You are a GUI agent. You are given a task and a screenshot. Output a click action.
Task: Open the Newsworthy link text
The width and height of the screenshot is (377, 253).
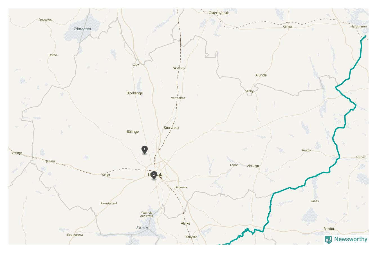(x=351, y=239)
